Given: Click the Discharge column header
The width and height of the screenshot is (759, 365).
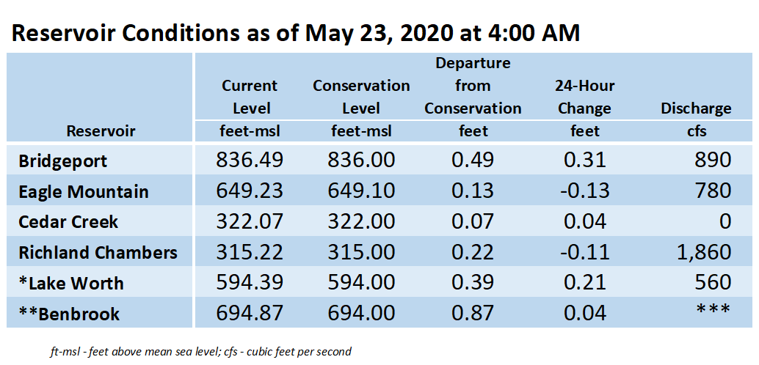Looking at the screenshot, I should [696, 108].
